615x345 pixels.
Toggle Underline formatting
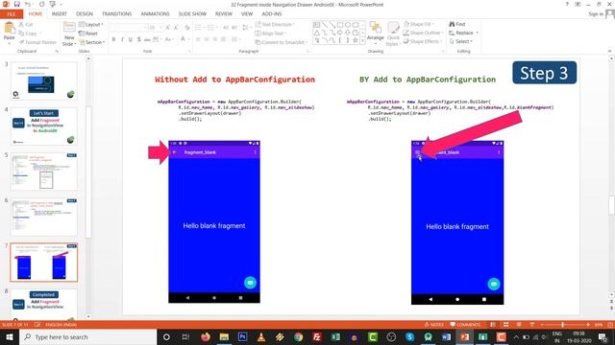(x=131, y=39)
